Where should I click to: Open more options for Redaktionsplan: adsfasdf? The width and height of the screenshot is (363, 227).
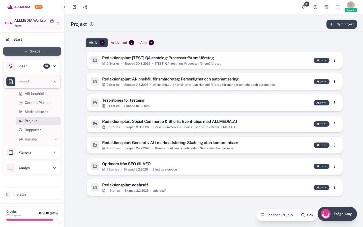tap(335, 187)
